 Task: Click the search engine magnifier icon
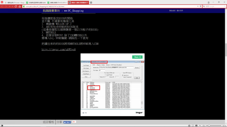pos(204,7)
